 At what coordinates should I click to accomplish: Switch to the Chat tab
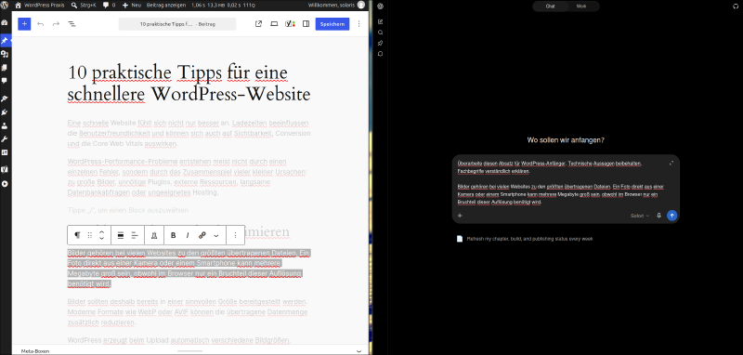pos(550,7)
